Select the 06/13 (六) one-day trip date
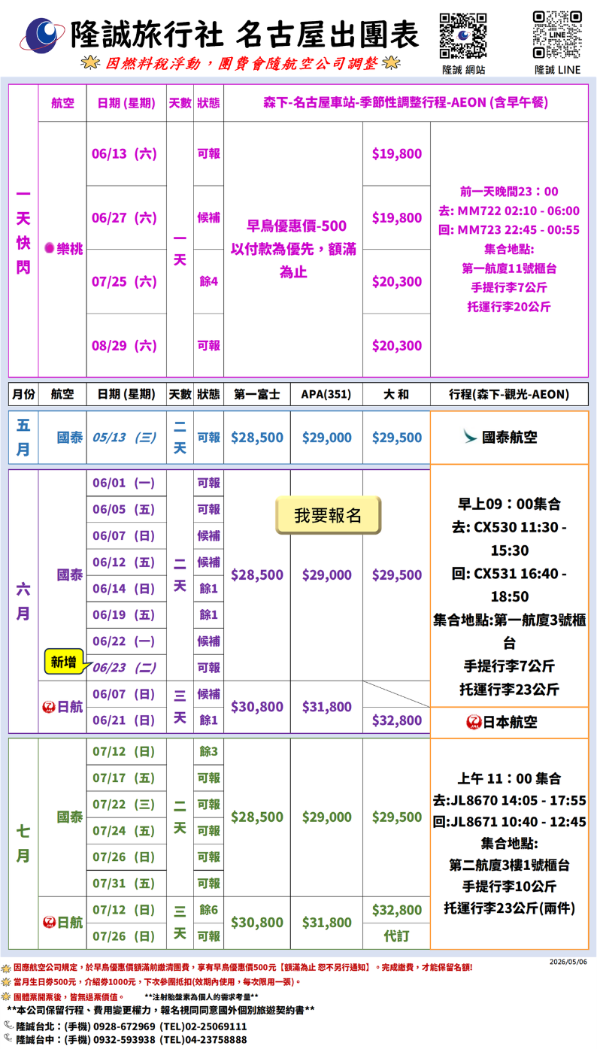597x1049 pixels. pyautogui.click(x=125, y=153)
